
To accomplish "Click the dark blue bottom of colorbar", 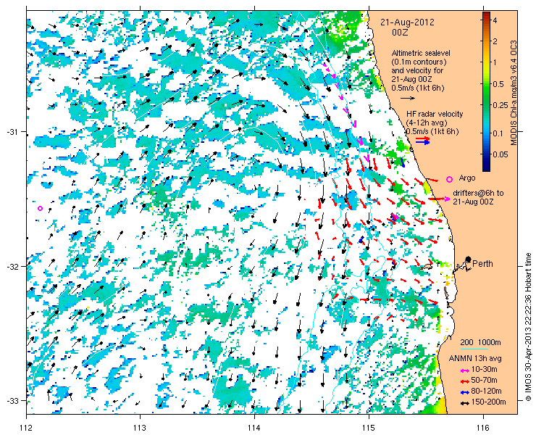I will 486,167.
